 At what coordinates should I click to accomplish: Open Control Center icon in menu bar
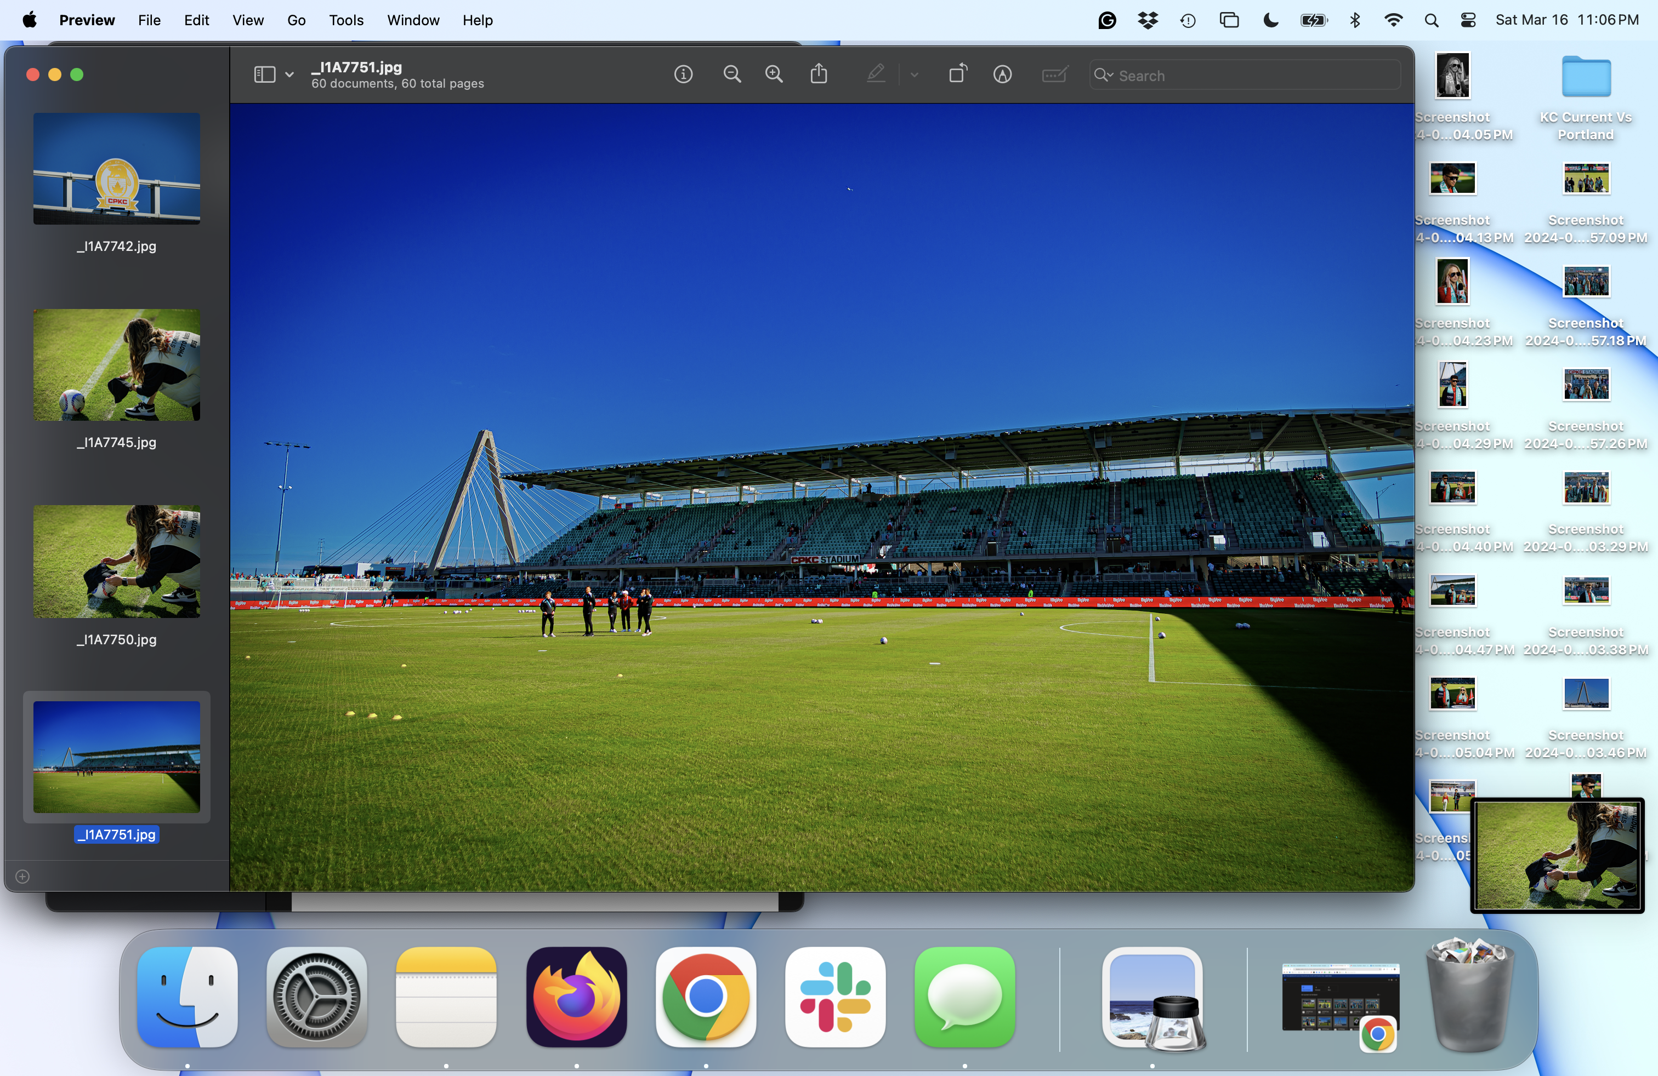pos(1468,20)
